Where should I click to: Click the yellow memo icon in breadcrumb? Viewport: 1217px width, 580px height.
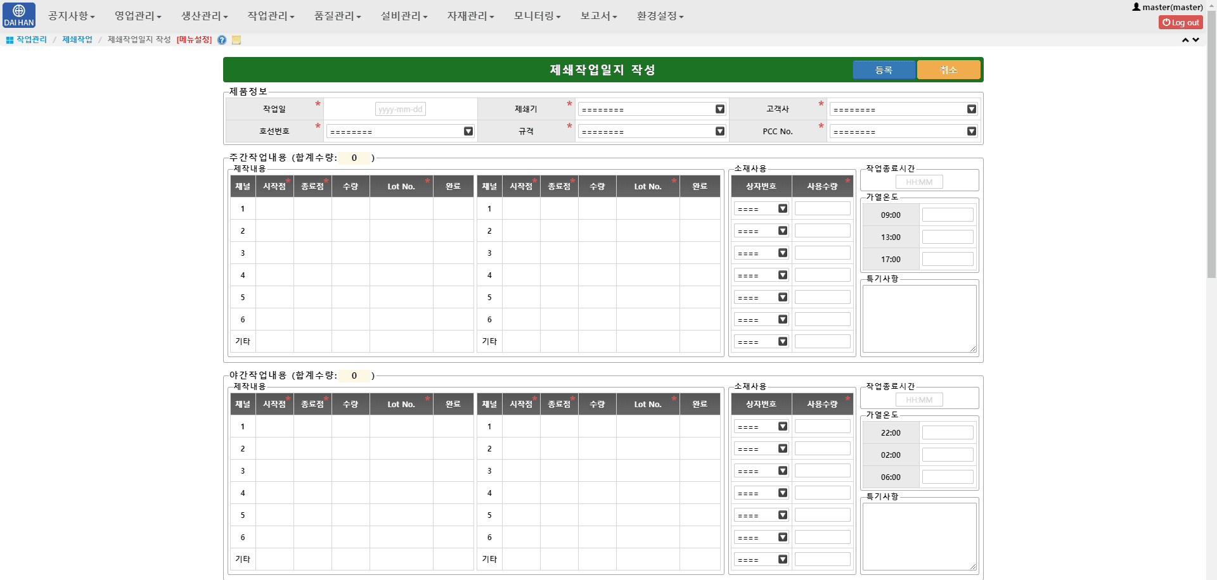[x=236, y=40]
